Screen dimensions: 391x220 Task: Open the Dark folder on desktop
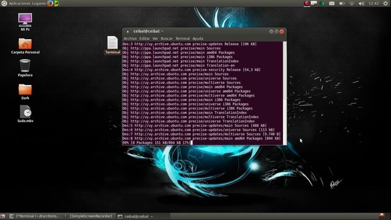[x=25, y=91]
